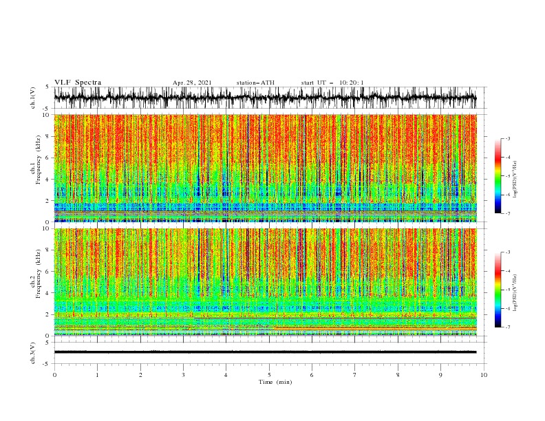Image resolution: width=545 pixels, height=421 pixels.
Task: Click the time axis tick "6"
Action: click(x=312, y=375)
